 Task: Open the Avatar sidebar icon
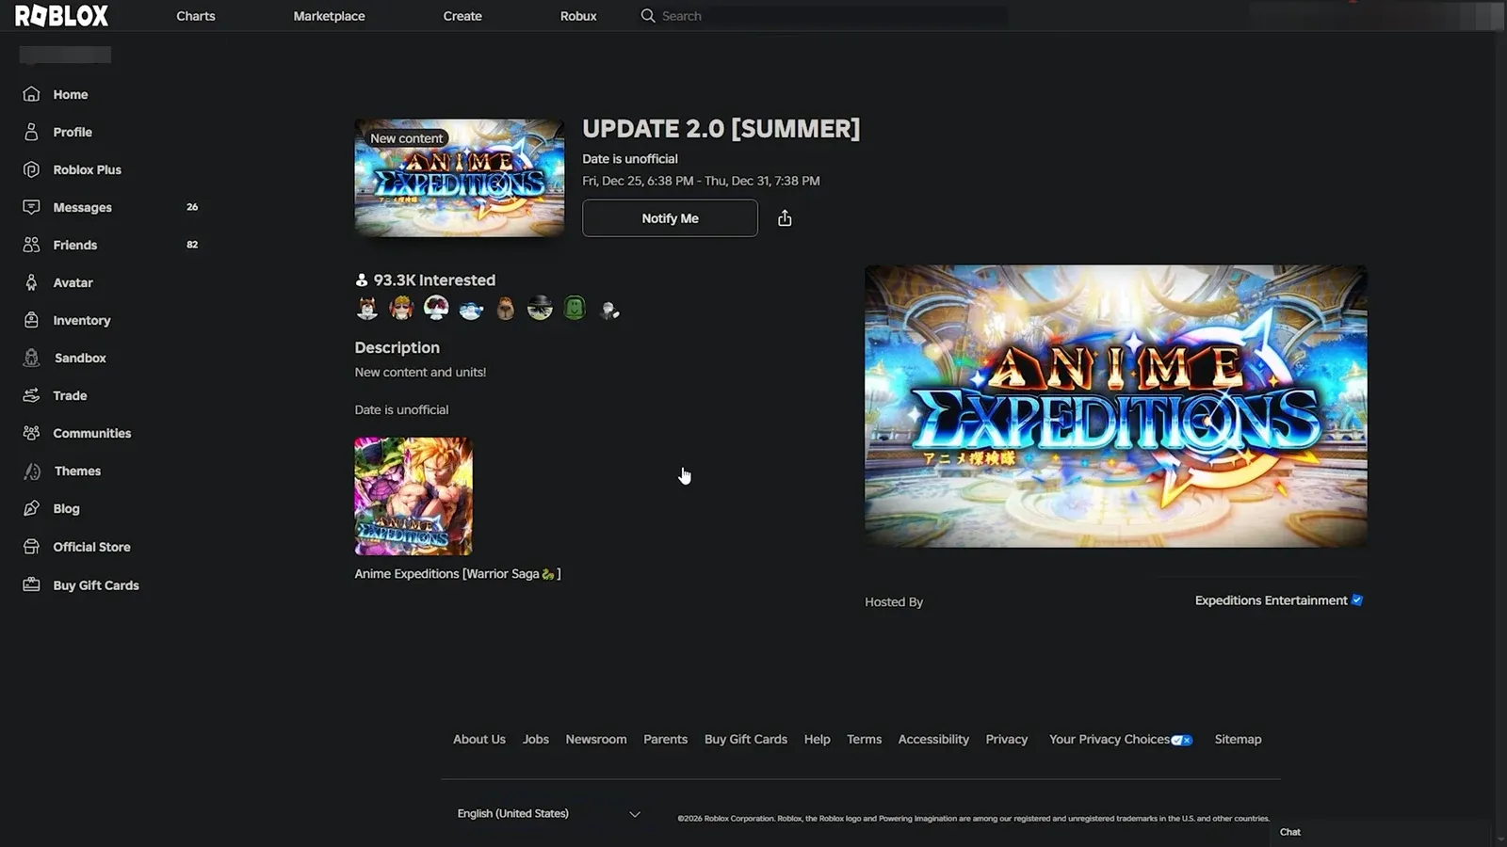31,282
